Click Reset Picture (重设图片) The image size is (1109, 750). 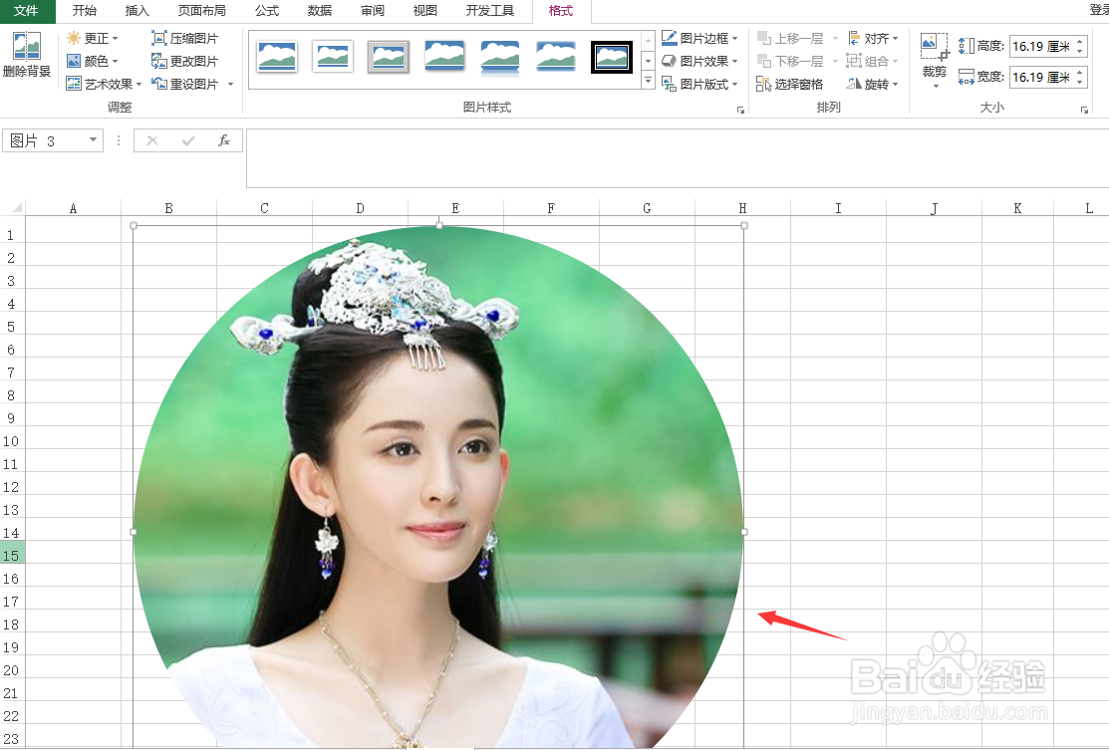(x=185, y=84)
